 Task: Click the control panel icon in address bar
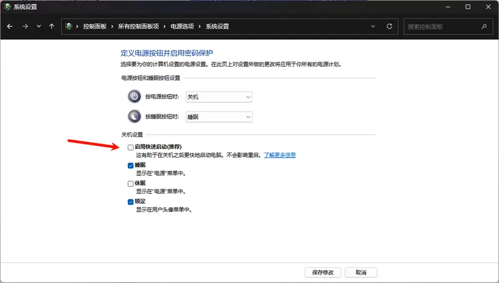69,26
